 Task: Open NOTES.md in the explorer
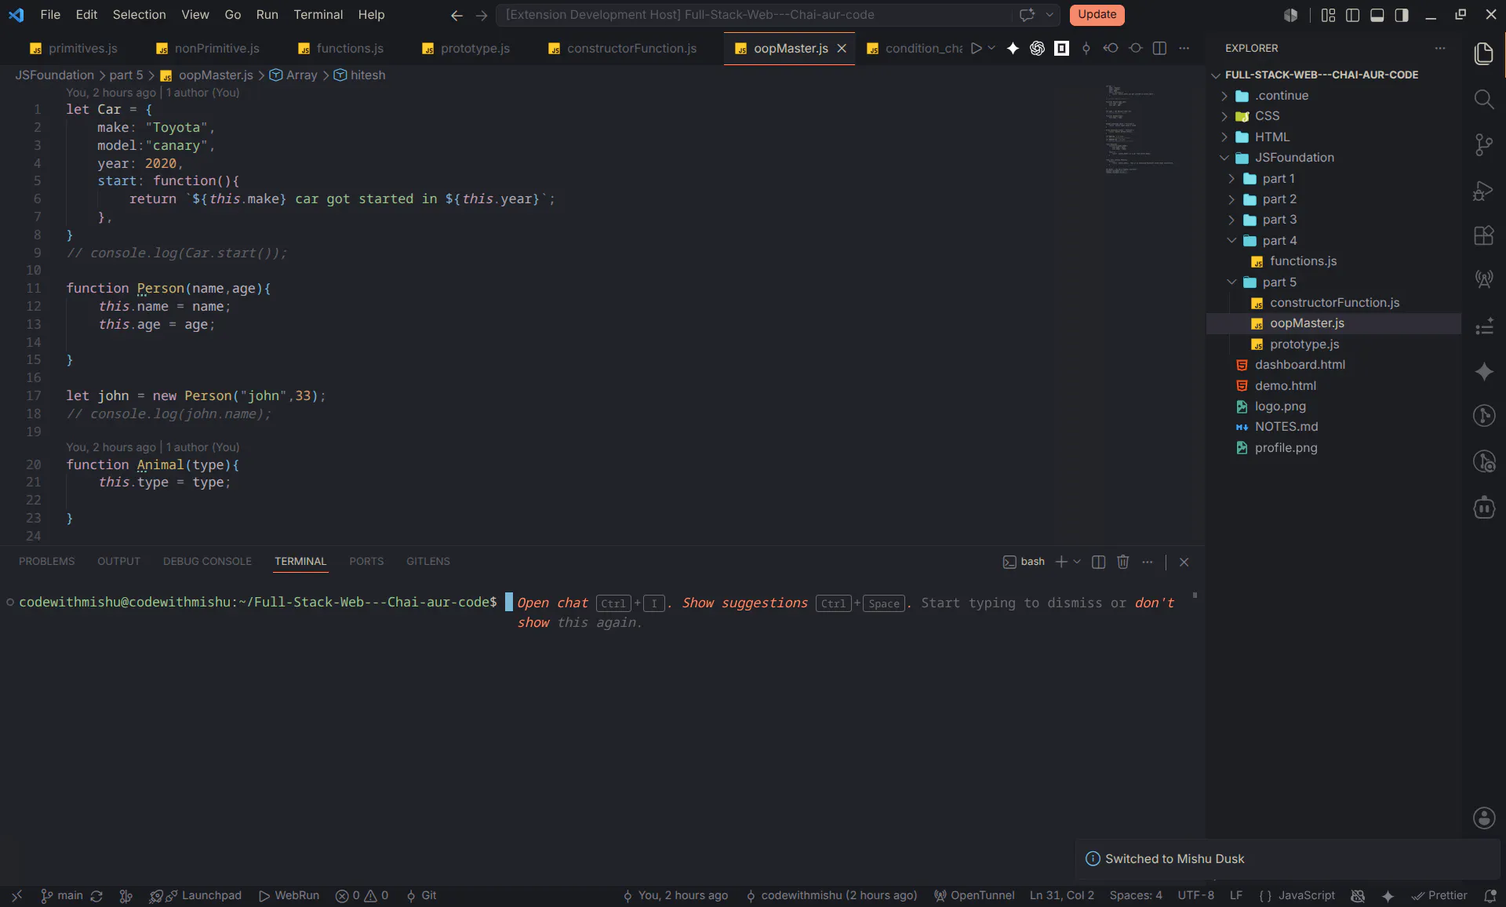pos(1286,427)
